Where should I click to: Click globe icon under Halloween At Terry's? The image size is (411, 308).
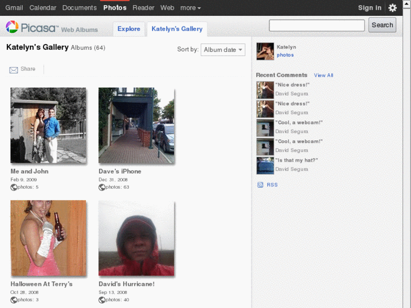click(14, 300)
